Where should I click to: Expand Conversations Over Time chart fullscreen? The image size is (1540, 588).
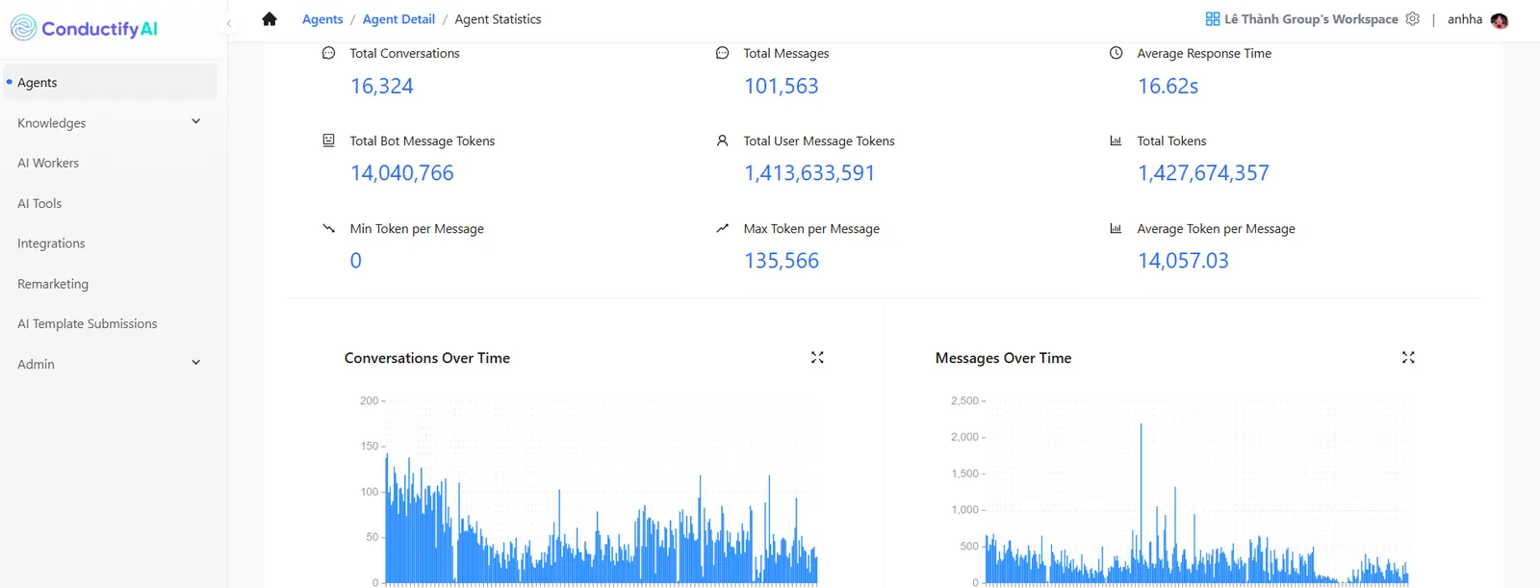[x=817, y=357]
